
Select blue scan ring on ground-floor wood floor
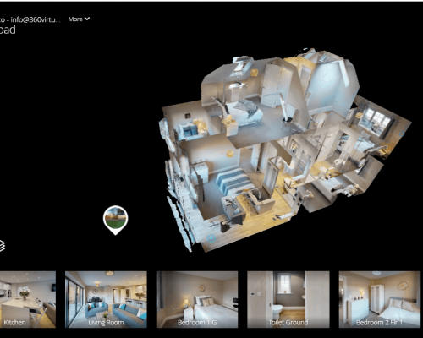point(211,238)
